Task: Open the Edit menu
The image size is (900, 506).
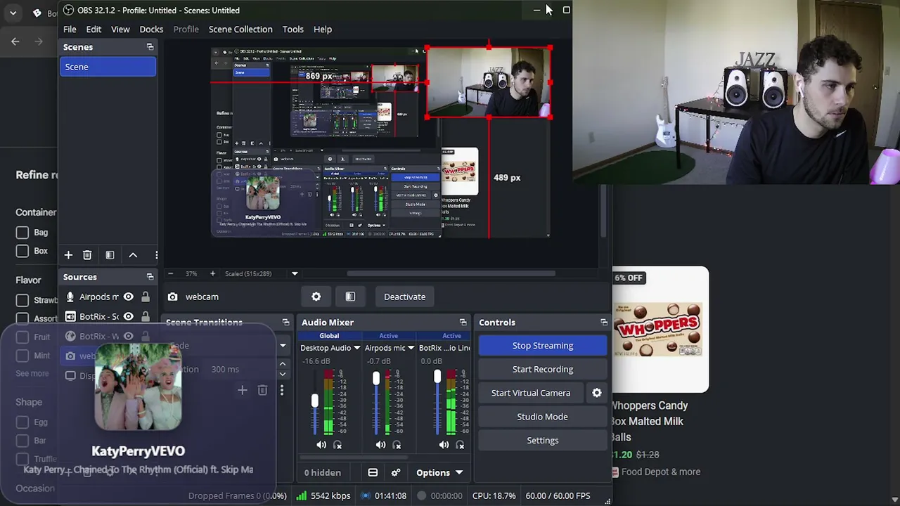Action: coord(94,29)
